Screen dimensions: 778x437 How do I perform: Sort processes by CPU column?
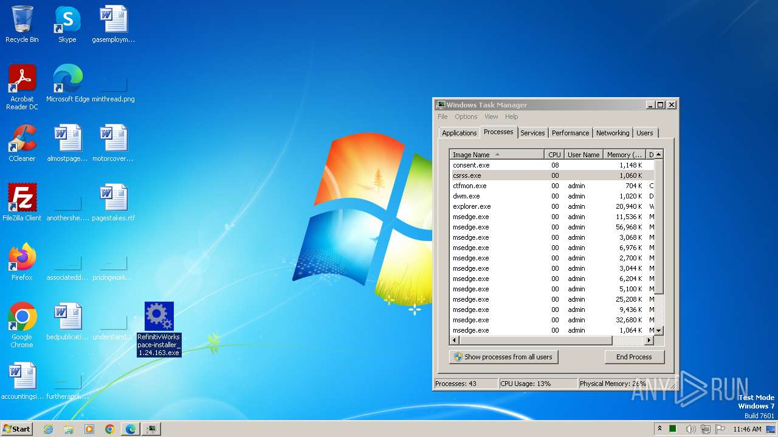click(x=554, y=155)
